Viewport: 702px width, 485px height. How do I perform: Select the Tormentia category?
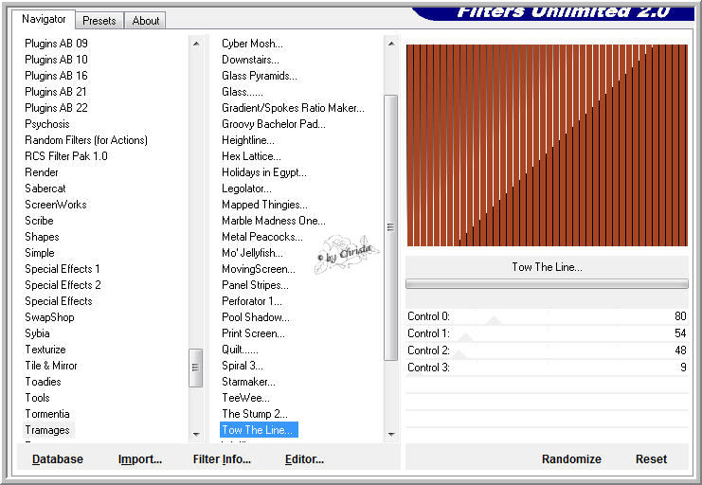(x=47, y=414)
